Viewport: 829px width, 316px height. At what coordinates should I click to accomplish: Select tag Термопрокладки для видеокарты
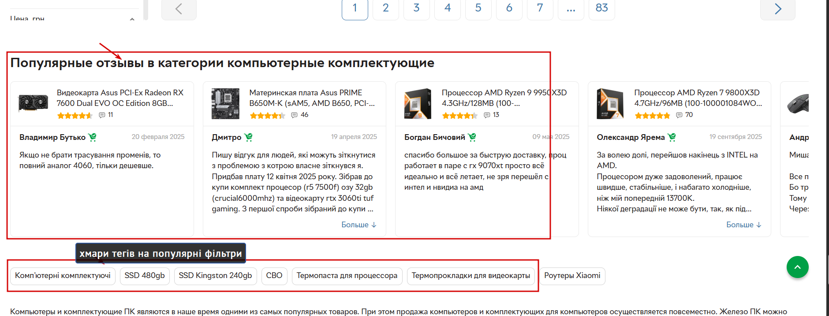tap(471, 276)
